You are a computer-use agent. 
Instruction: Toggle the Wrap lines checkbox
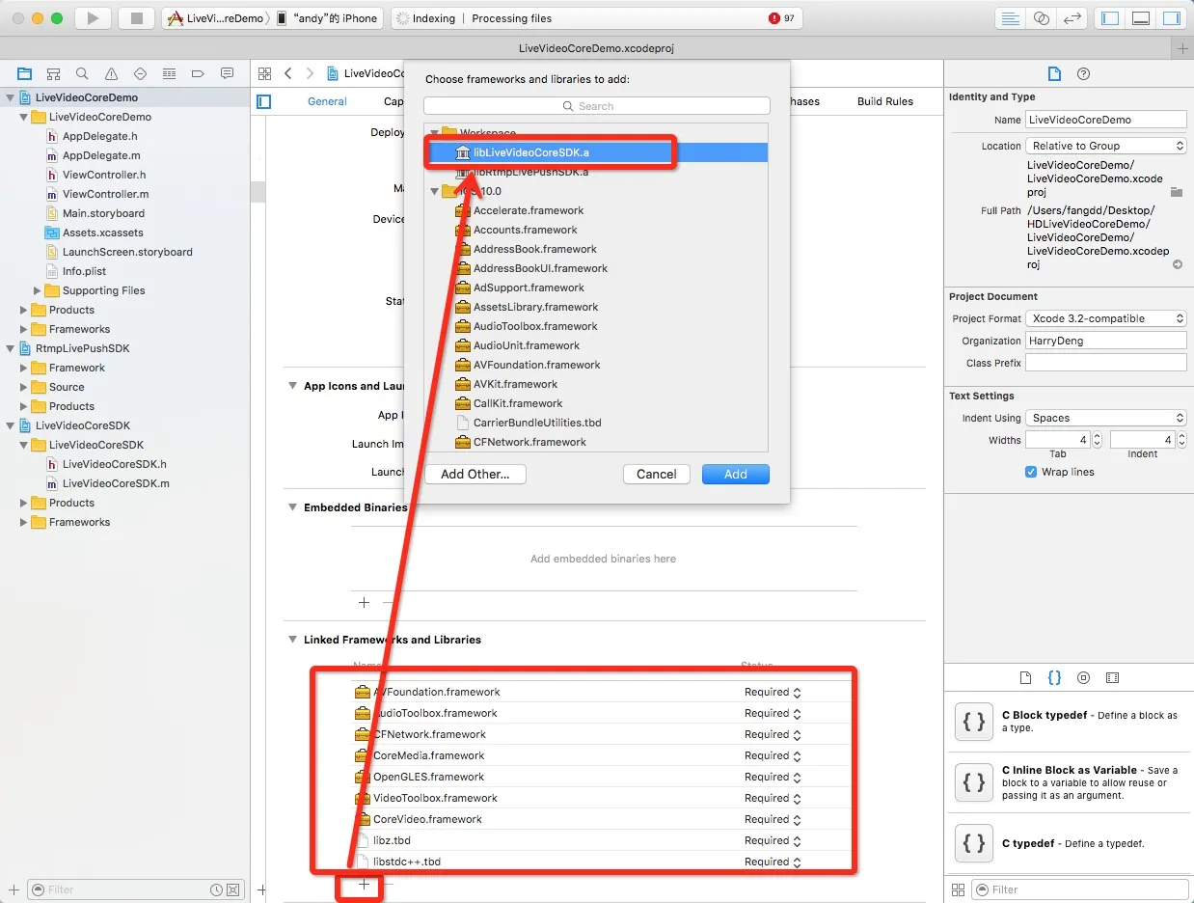pyautogui.click(x=1031, y=472)
